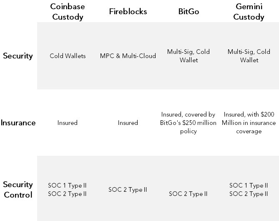The image size is (279, 221).
Task: Select the Insured cell for Fireblocks
Action: [128, 123]
